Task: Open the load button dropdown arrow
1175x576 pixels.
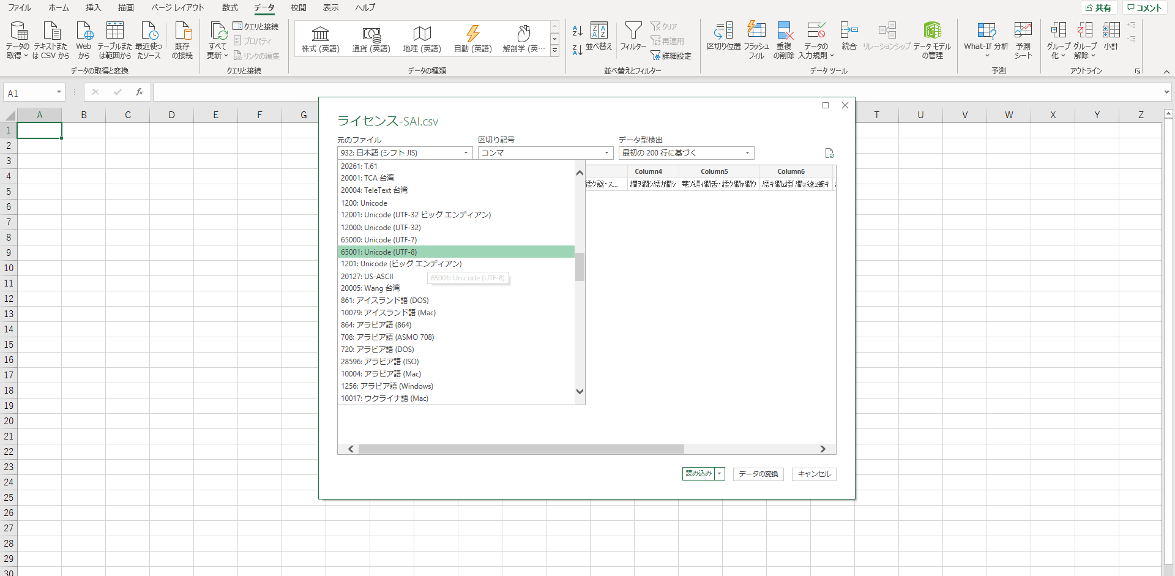Action: click(x=720, y=474)
